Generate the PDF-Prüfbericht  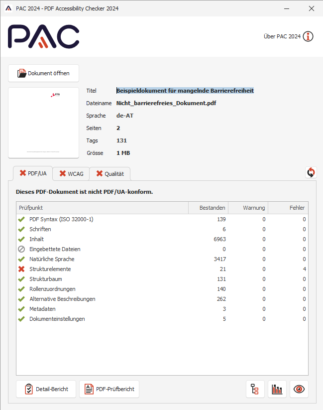click(109, 389)
